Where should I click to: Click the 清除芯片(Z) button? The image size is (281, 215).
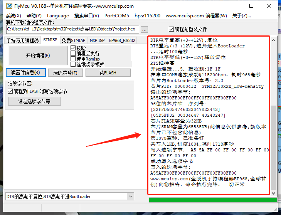pos(65,72)
